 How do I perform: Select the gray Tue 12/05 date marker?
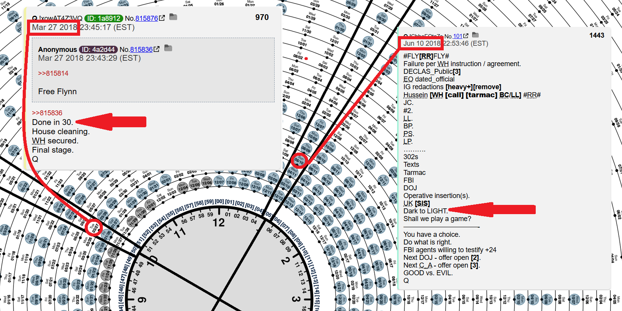click(x=194, y=184)
